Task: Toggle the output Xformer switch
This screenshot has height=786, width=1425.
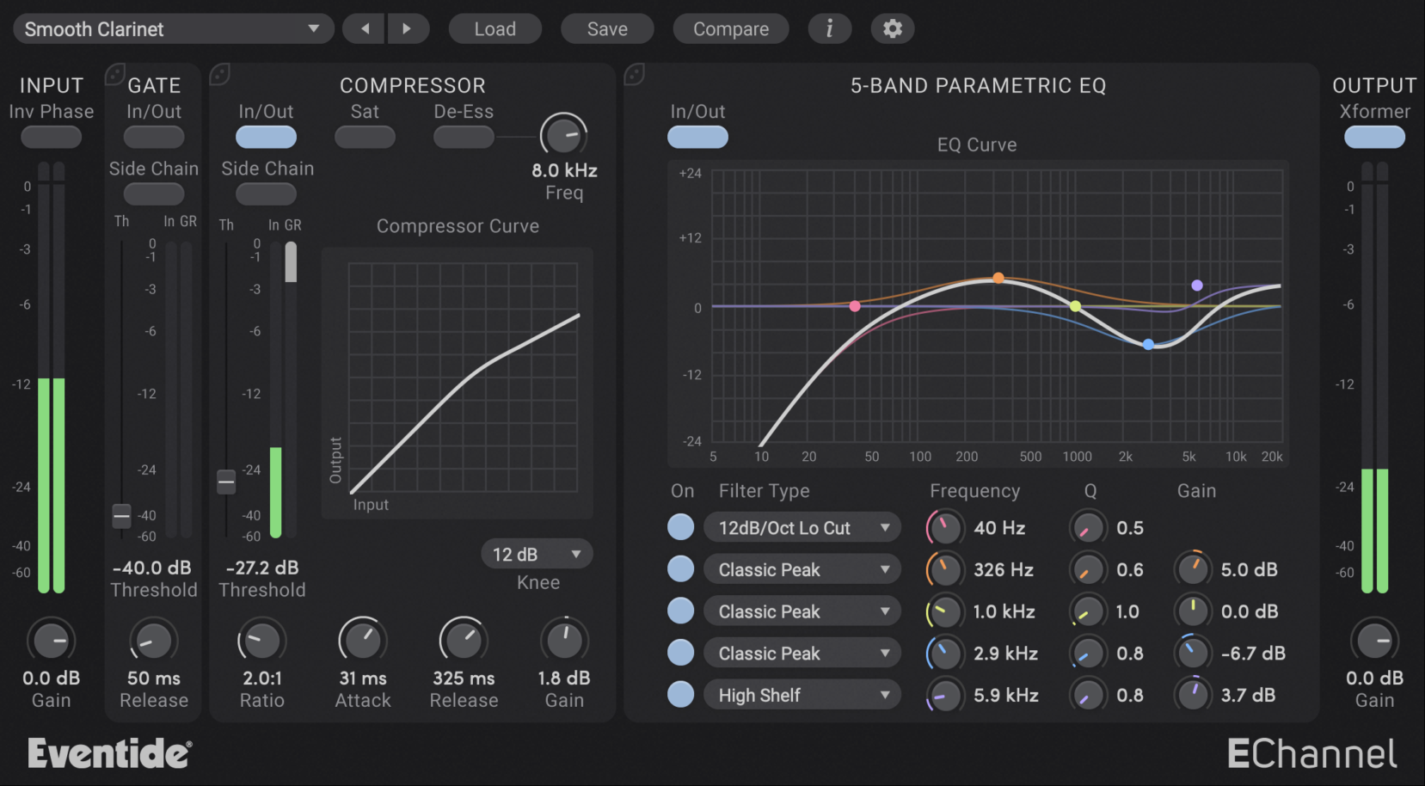Action: click(1373, 137)
